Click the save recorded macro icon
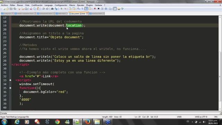 [110, 9]
